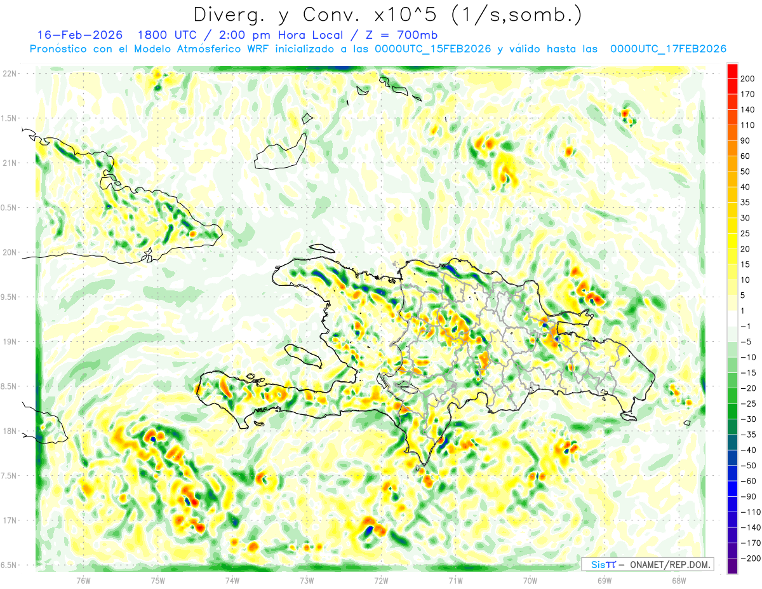Click the orange colorbar band between 60 and 90
The image size is (762, 589).
click(732, 148)
